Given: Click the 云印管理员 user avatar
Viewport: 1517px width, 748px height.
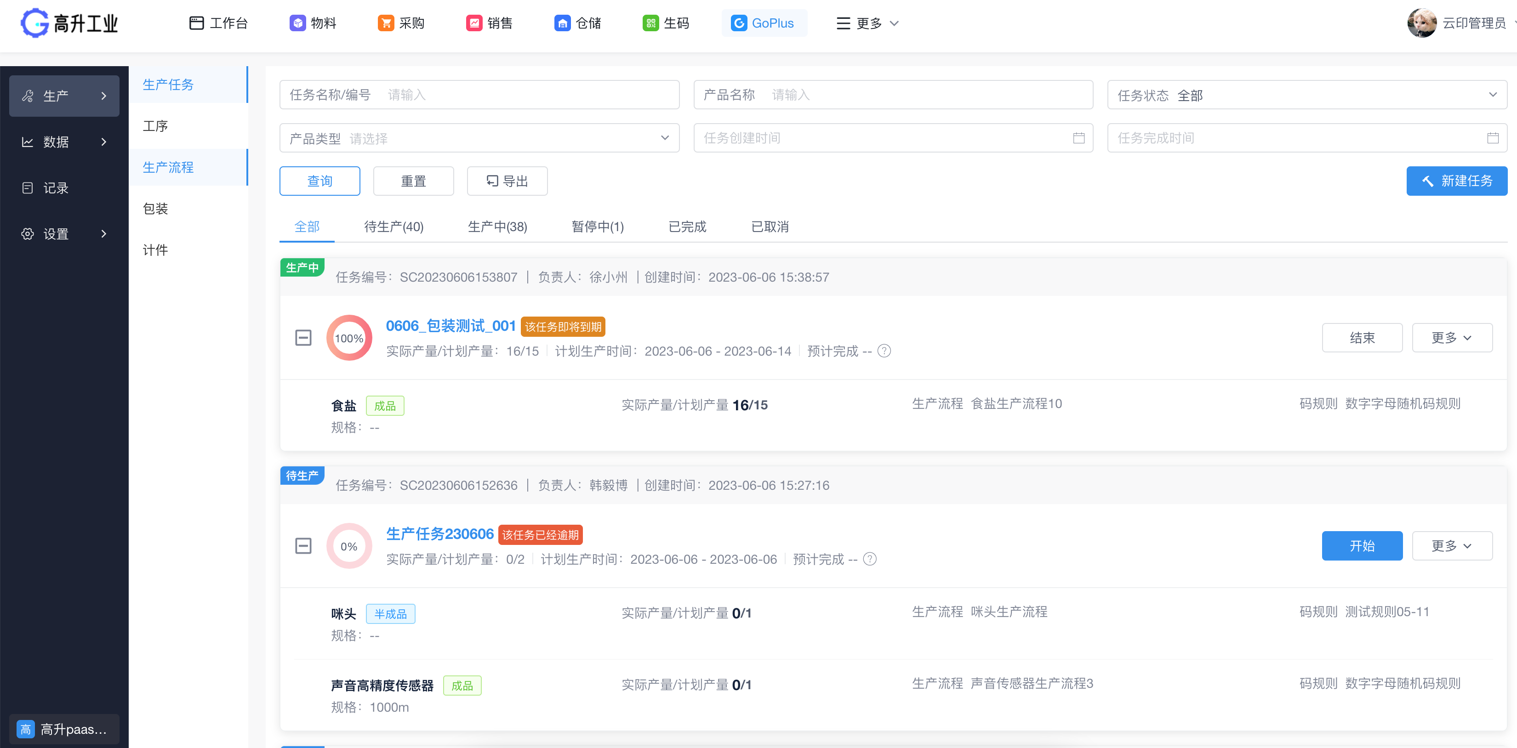Looking at the screenshot, I should tap(1421, 23).
